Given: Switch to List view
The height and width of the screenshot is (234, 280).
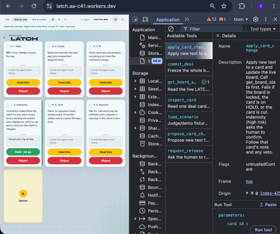Looking at the screenshot, I should pos(7,20).
